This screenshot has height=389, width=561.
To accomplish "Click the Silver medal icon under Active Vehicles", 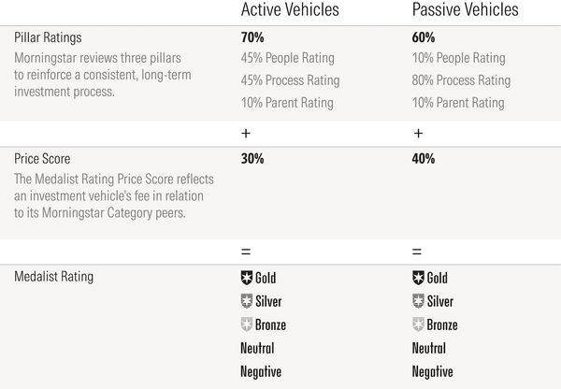I will click(x=247, y=301).
